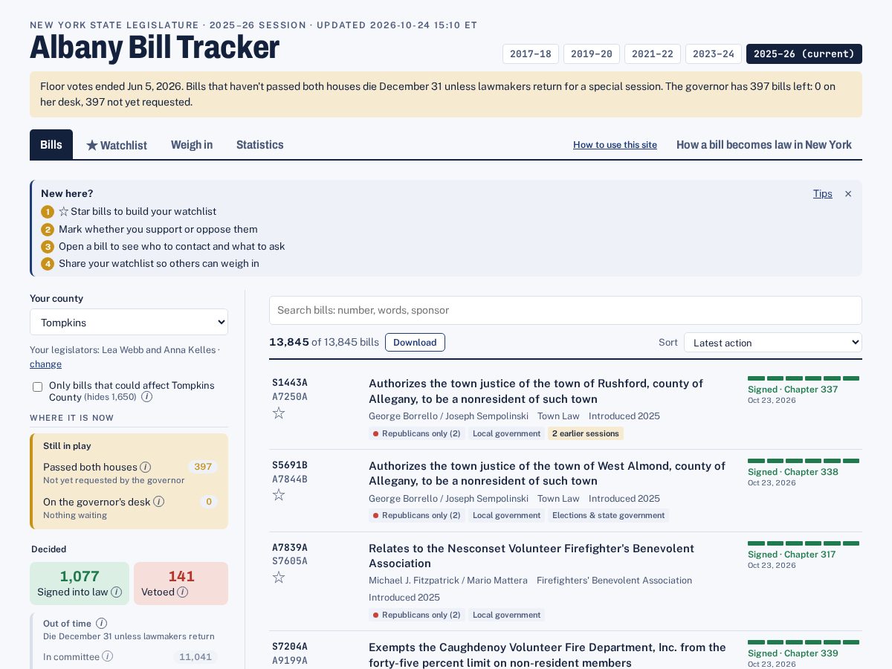The width and height of the screenshot is (892, 669).
Task: Click the Signed Chapter 338 progress bar
Action: (x=804, y=461)
